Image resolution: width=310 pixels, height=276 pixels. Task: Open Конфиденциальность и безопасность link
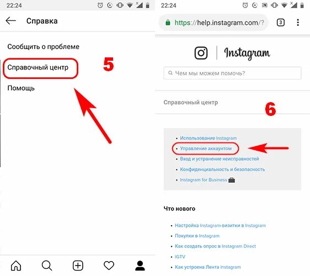pyautogui.click(x=222, y=169)
